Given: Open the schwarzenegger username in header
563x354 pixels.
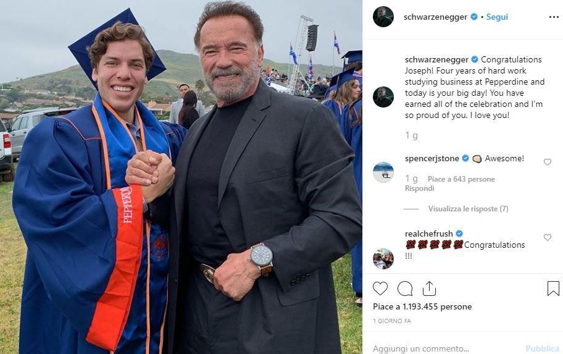Looking at the screenshot, I should [436, 17].
